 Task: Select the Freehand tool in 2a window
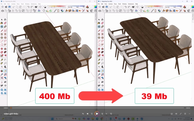tap(5, 31)
